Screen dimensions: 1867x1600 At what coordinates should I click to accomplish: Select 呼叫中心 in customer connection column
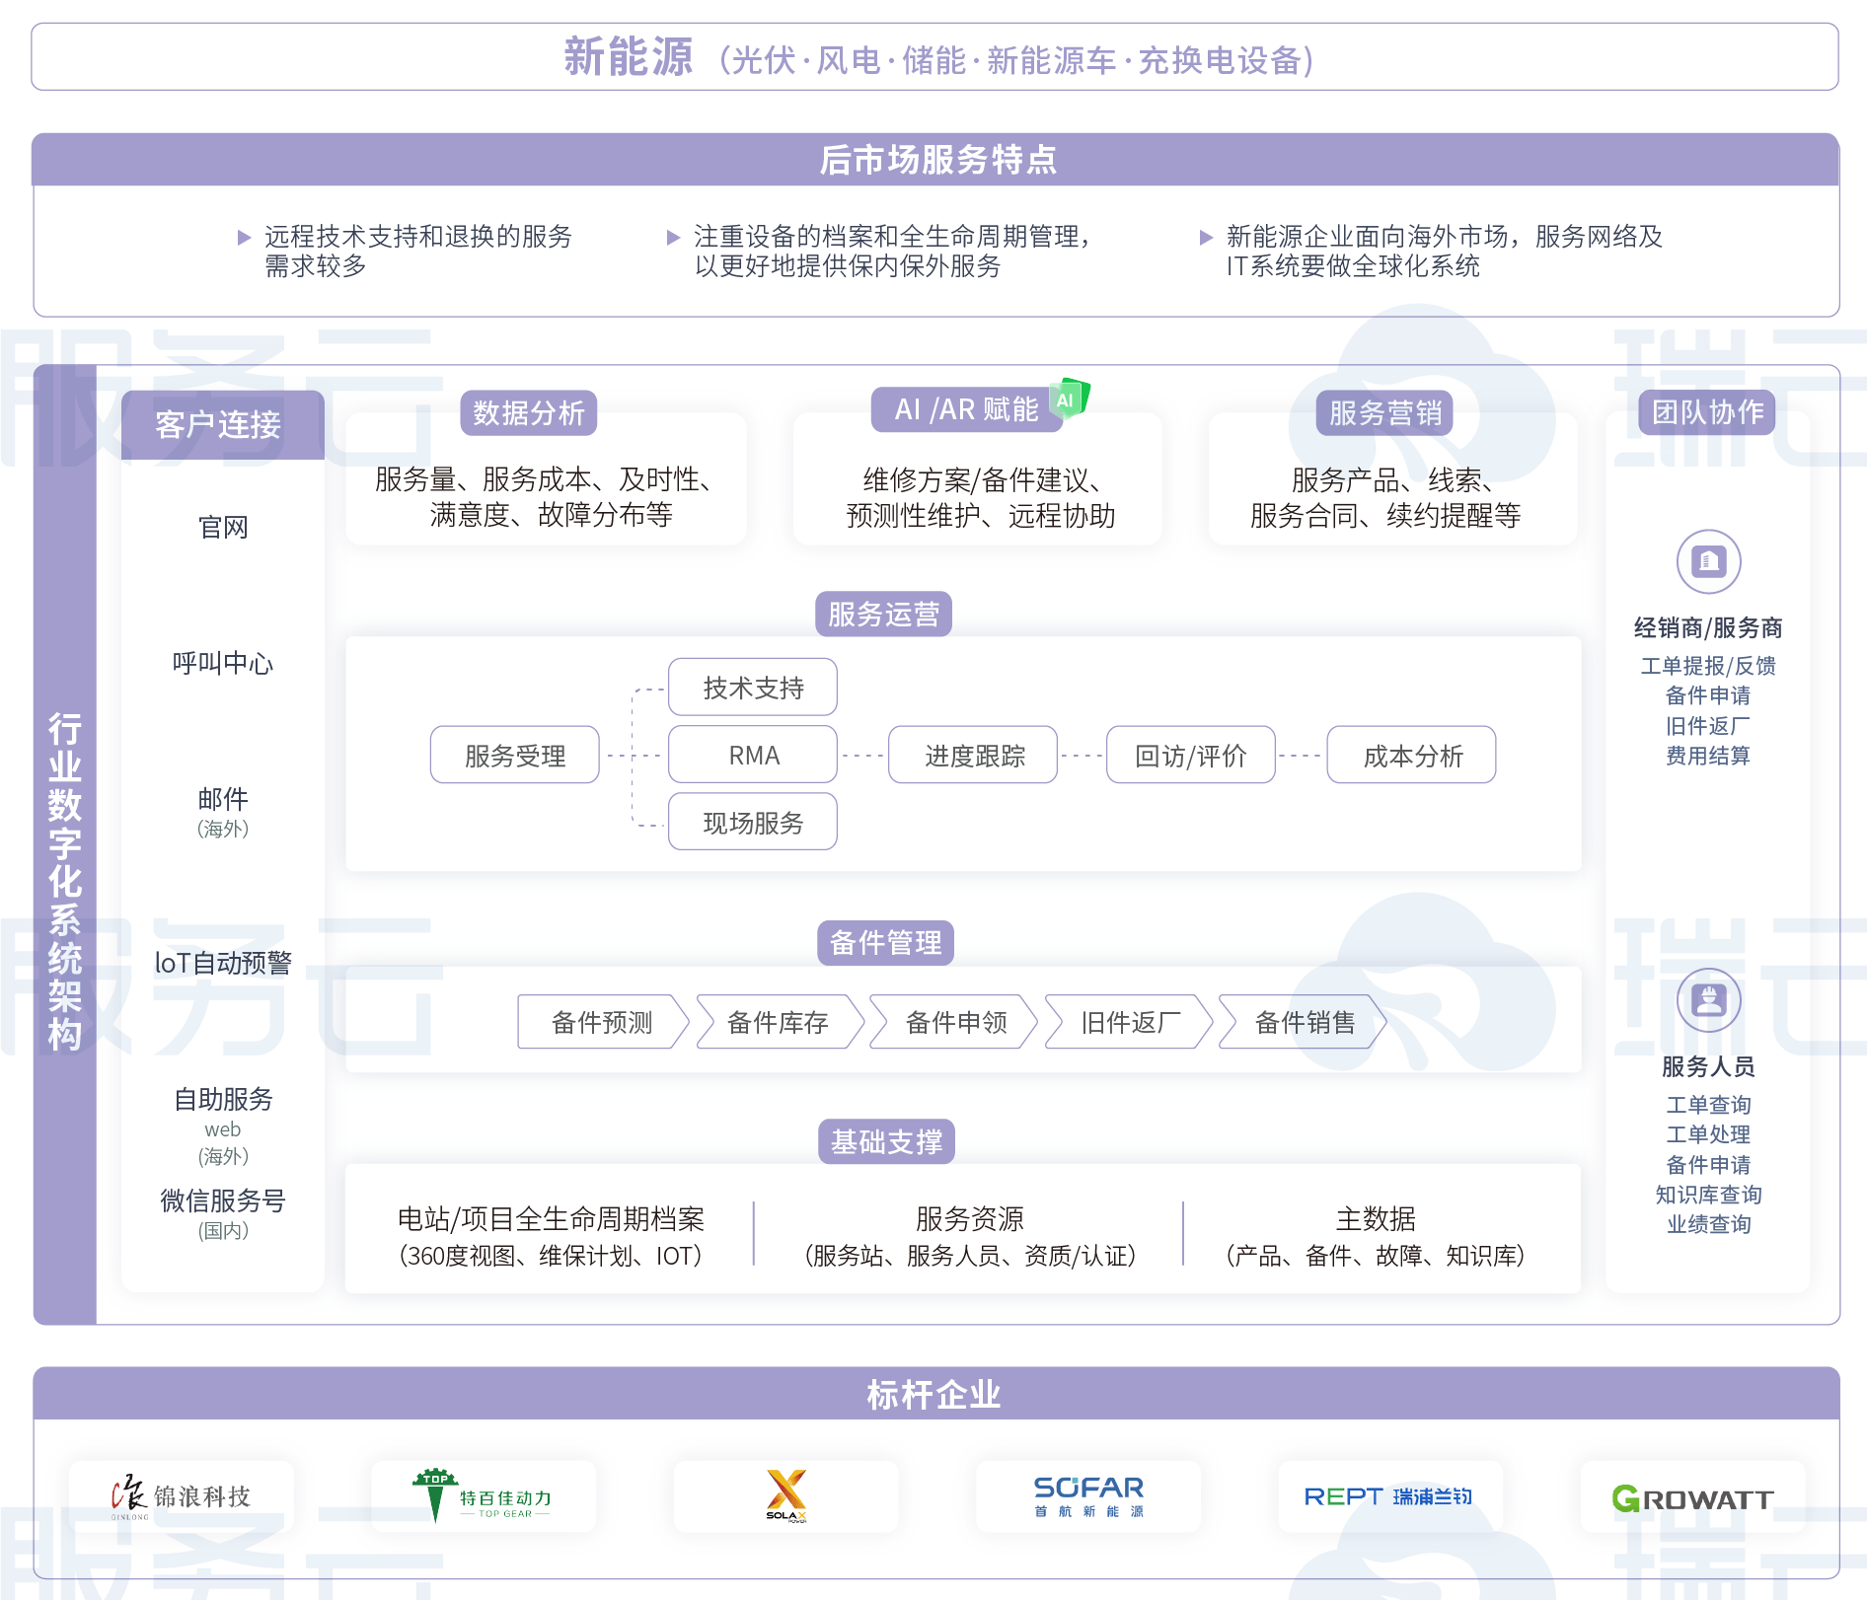pyautogui.click(x=223, y=663)
